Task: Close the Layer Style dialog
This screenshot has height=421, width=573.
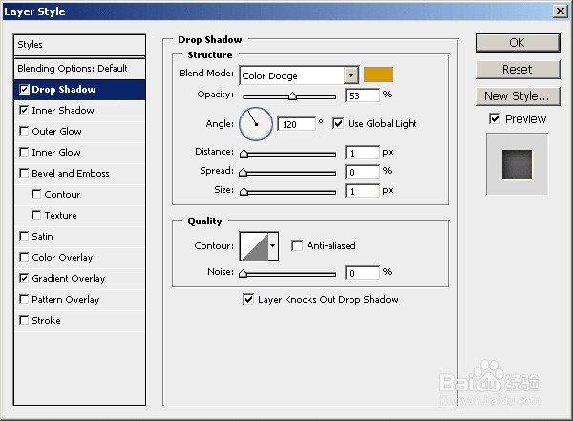Action: [x=561, y=11]
